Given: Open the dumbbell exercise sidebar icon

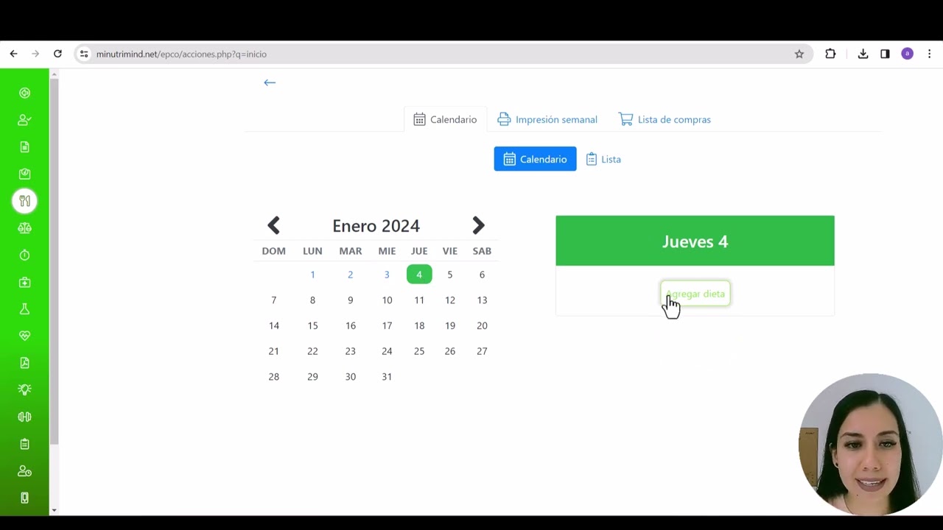Looking at the screenshot, I should [x=24, y=417].
